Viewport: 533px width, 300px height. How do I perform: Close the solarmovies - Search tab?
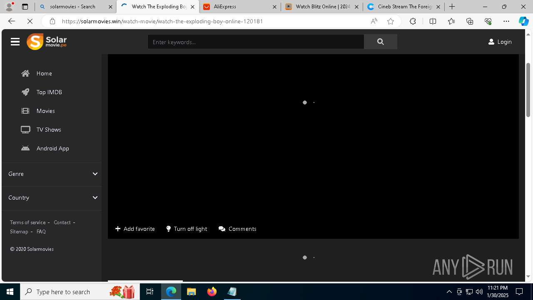point(110,7)
